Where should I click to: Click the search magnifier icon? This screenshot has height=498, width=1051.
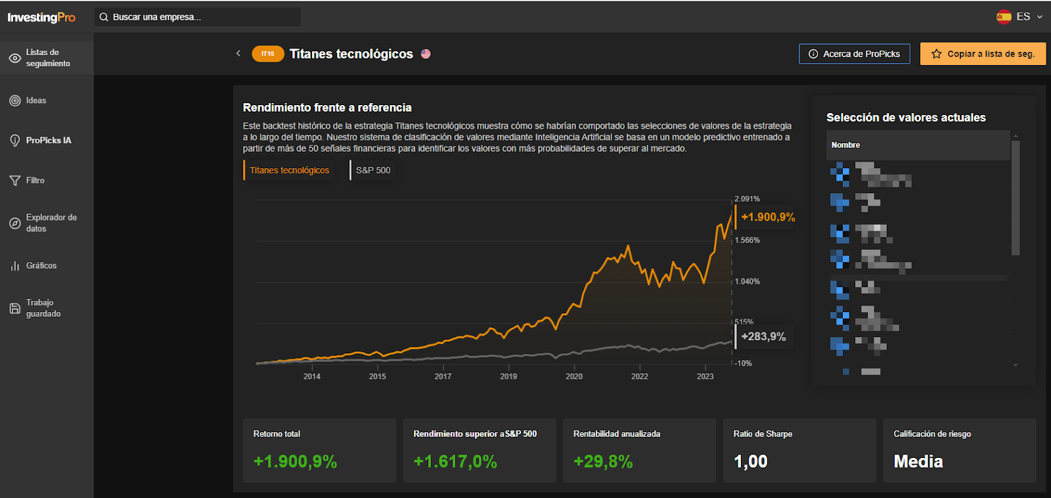104,17
